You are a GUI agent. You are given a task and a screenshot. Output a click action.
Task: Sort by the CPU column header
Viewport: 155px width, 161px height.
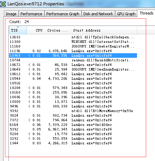click(36, 30)
